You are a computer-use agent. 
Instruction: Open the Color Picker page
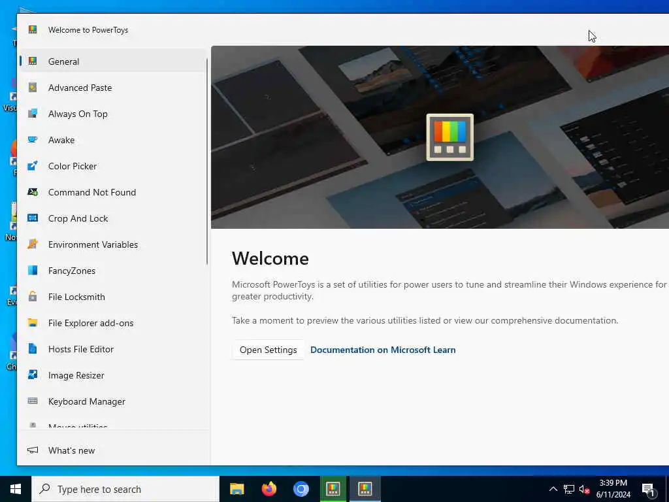click(x=114, y=165)
